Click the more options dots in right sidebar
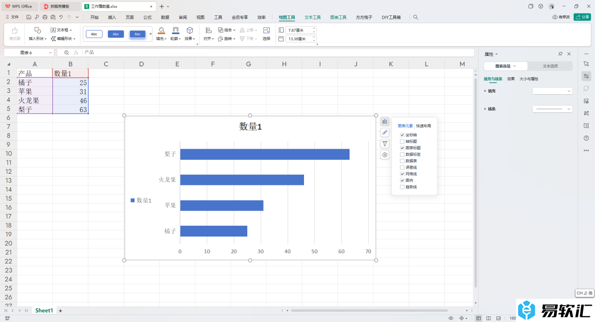This screenshot has height=322, width=595. (586, 151)
